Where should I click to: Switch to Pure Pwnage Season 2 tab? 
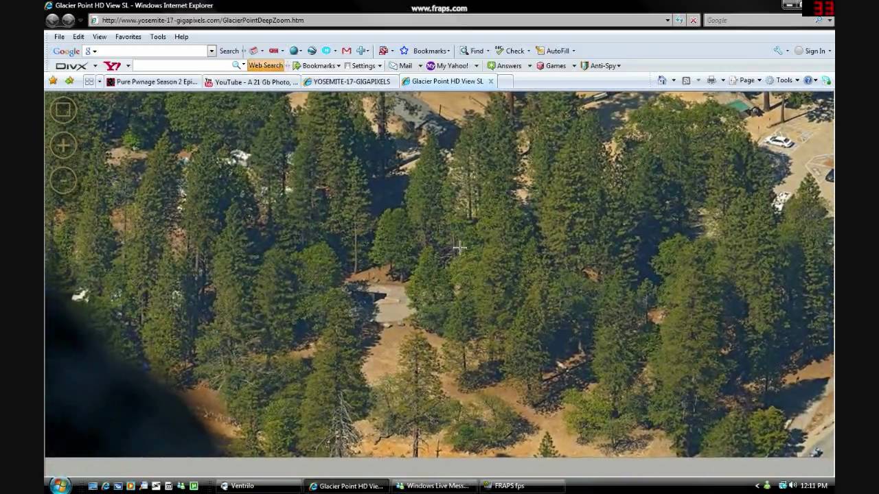152,82
